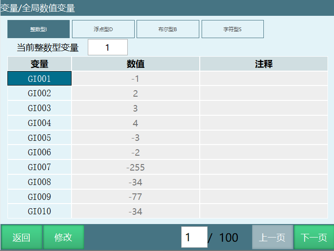Screen dimensions: 334x251
Task: Switch to 字符型S variable tab
Action: [x=232, y=29]
